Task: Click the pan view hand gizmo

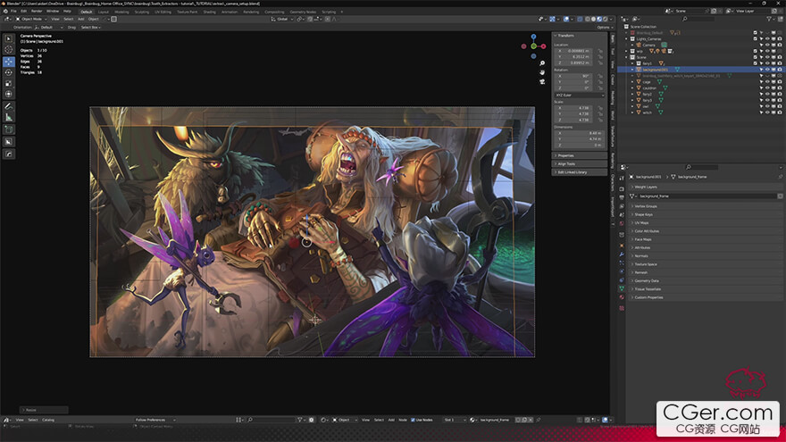Action: [x=542, y=72]
